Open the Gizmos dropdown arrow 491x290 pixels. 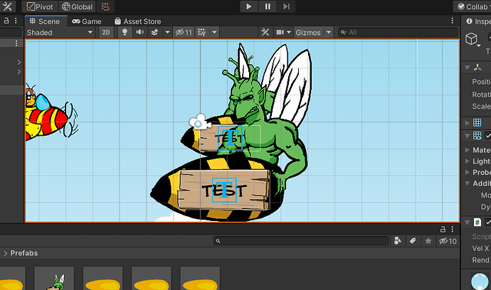tap(329, 32)
